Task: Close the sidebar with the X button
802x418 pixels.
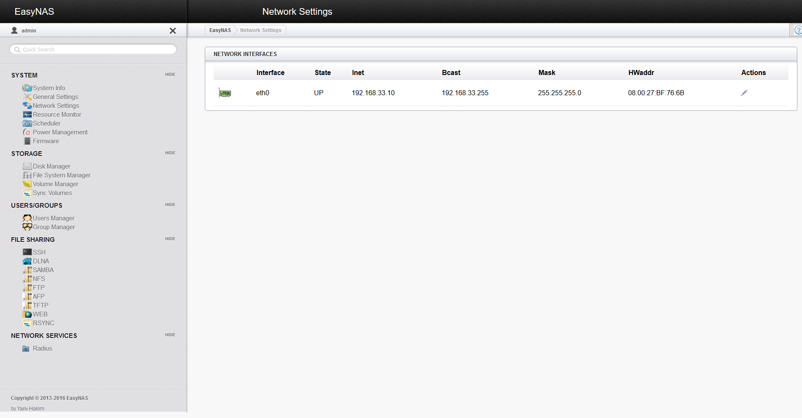Action: point(173,31)
